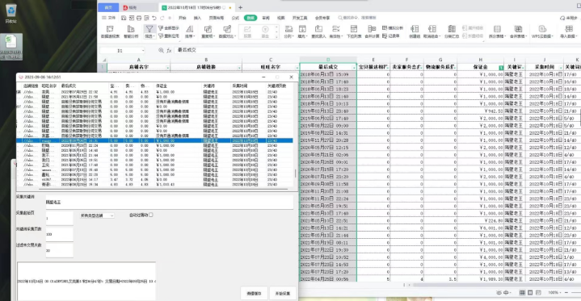Switch to the 开发工具 ribbon tab
The image size is (581, 301).
[300, 18]
